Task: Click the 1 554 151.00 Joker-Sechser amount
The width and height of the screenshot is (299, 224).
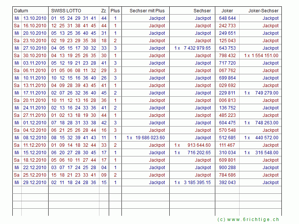Action: pyautogui.click(x=265, y=56)
